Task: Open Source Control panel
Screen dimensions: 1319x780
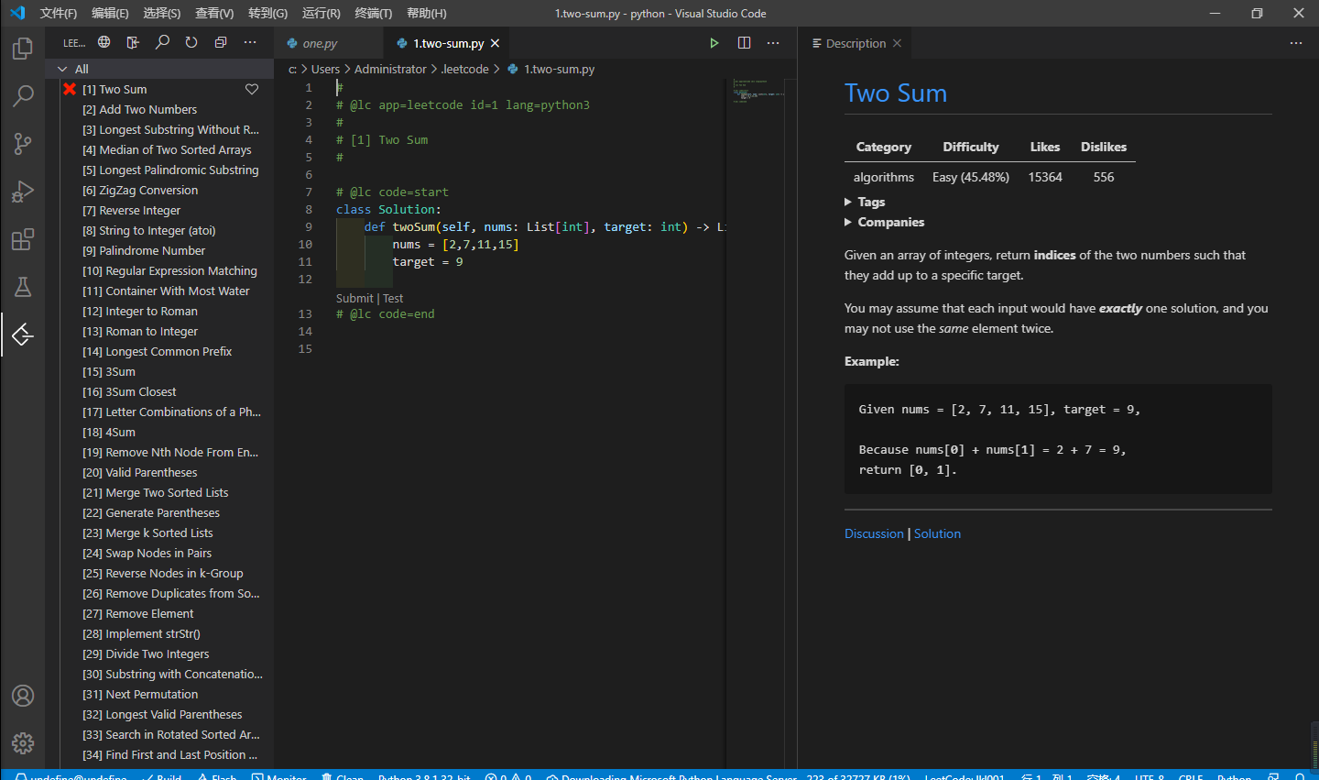Action: [23, 144]
